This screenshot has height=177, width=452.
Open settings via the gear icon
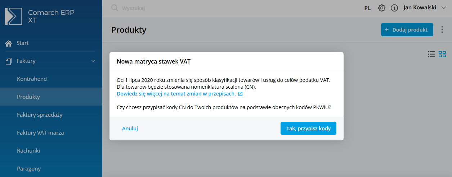[x=382, y=8]
